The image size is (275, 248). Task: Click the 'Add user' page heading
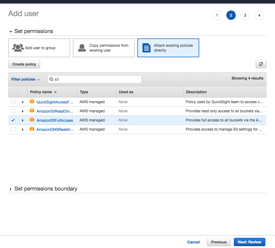[x=23, y=13]
